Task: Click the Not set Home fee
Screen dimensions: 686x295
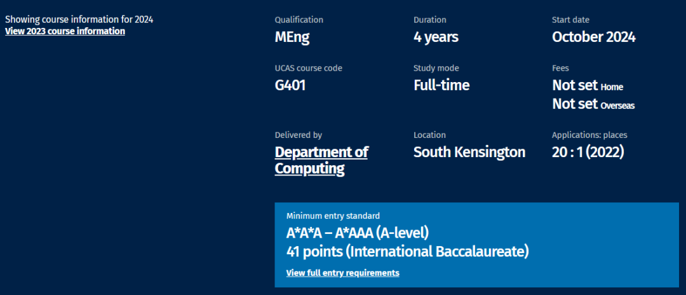Action: (x=588, y=86)
